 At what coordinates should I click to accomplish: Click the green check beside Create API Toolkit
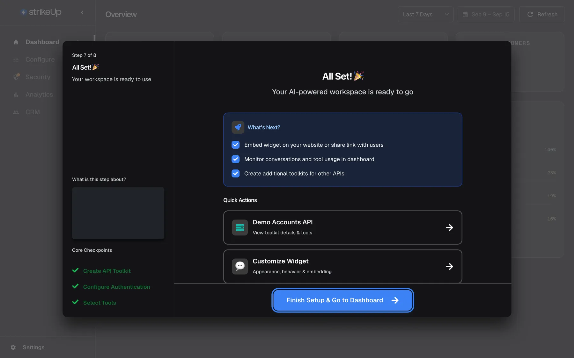click(75, 270)
